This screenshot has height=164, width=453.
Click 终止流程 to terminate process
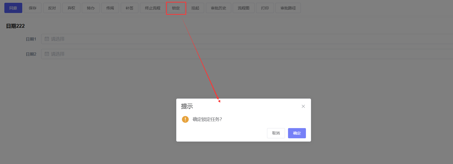[x=153, y=8]
